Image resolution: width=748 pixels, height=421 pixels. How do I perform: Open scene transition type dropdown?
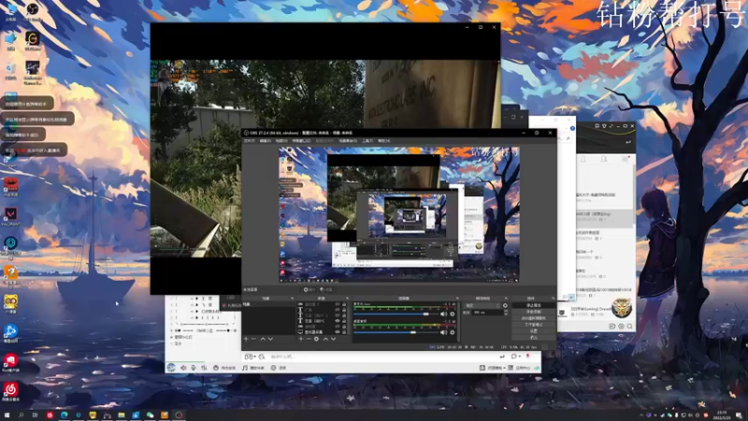tap(482, 306)
